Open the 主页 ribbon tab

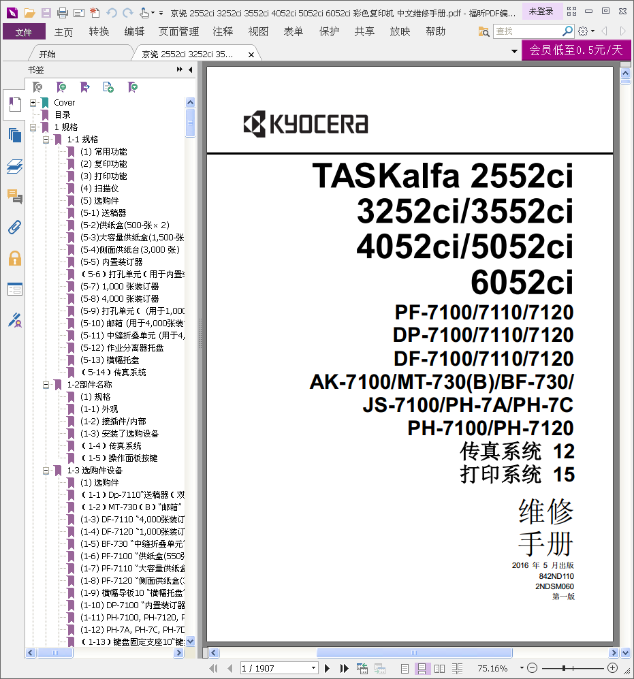[x=63, y=31]
